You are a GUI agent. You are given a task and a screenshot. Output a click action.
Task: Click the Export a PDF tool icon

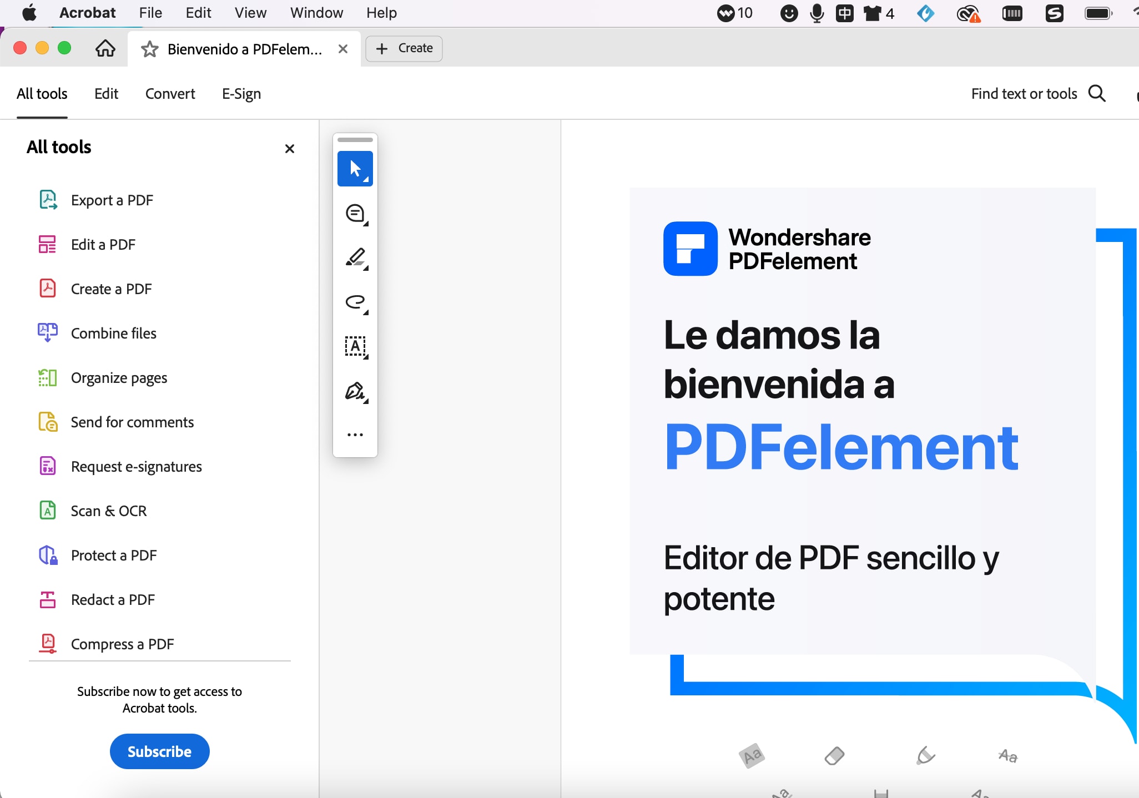tap(48, 200)
